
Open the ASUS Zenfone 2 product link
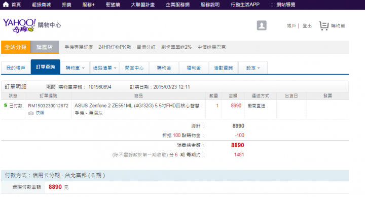coord(137,109)
